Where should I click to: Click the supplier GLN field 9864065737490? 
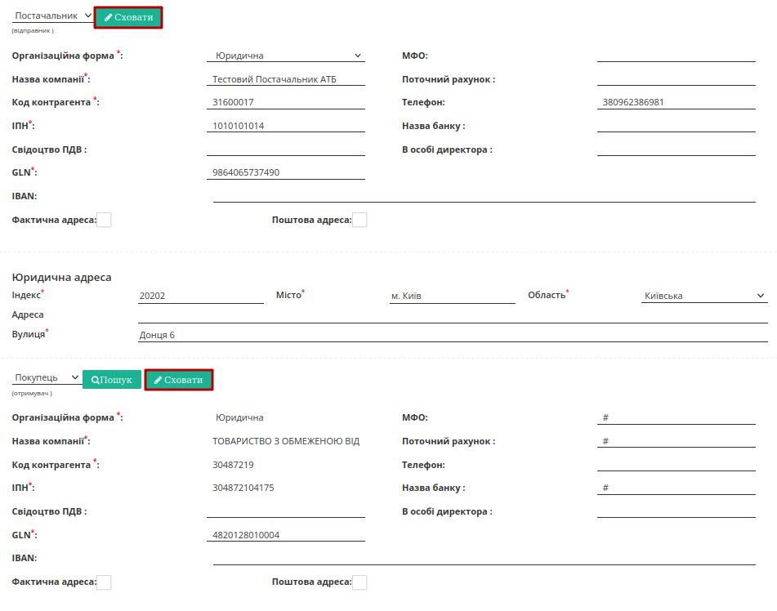point(286,172)
